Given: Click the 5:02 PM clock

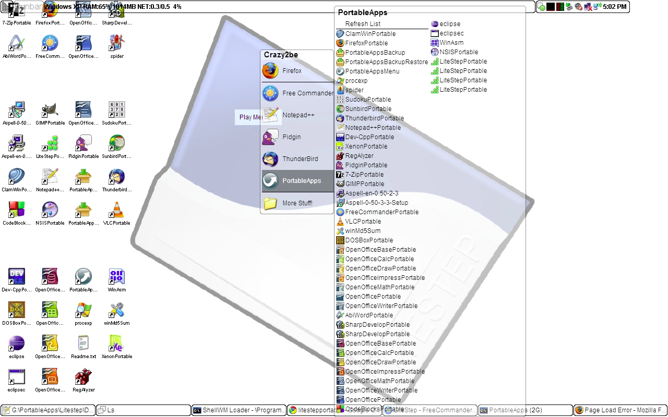Looking at the screenshot, I should pos(614,7).
